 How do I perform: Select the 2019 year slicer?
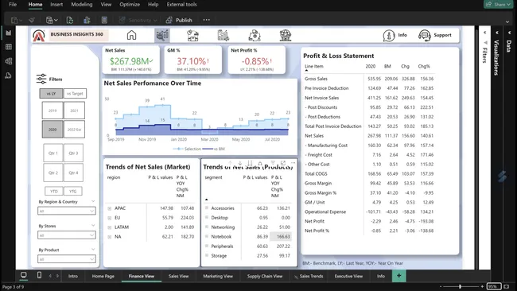pyautogui.click(x=52, y=111)
